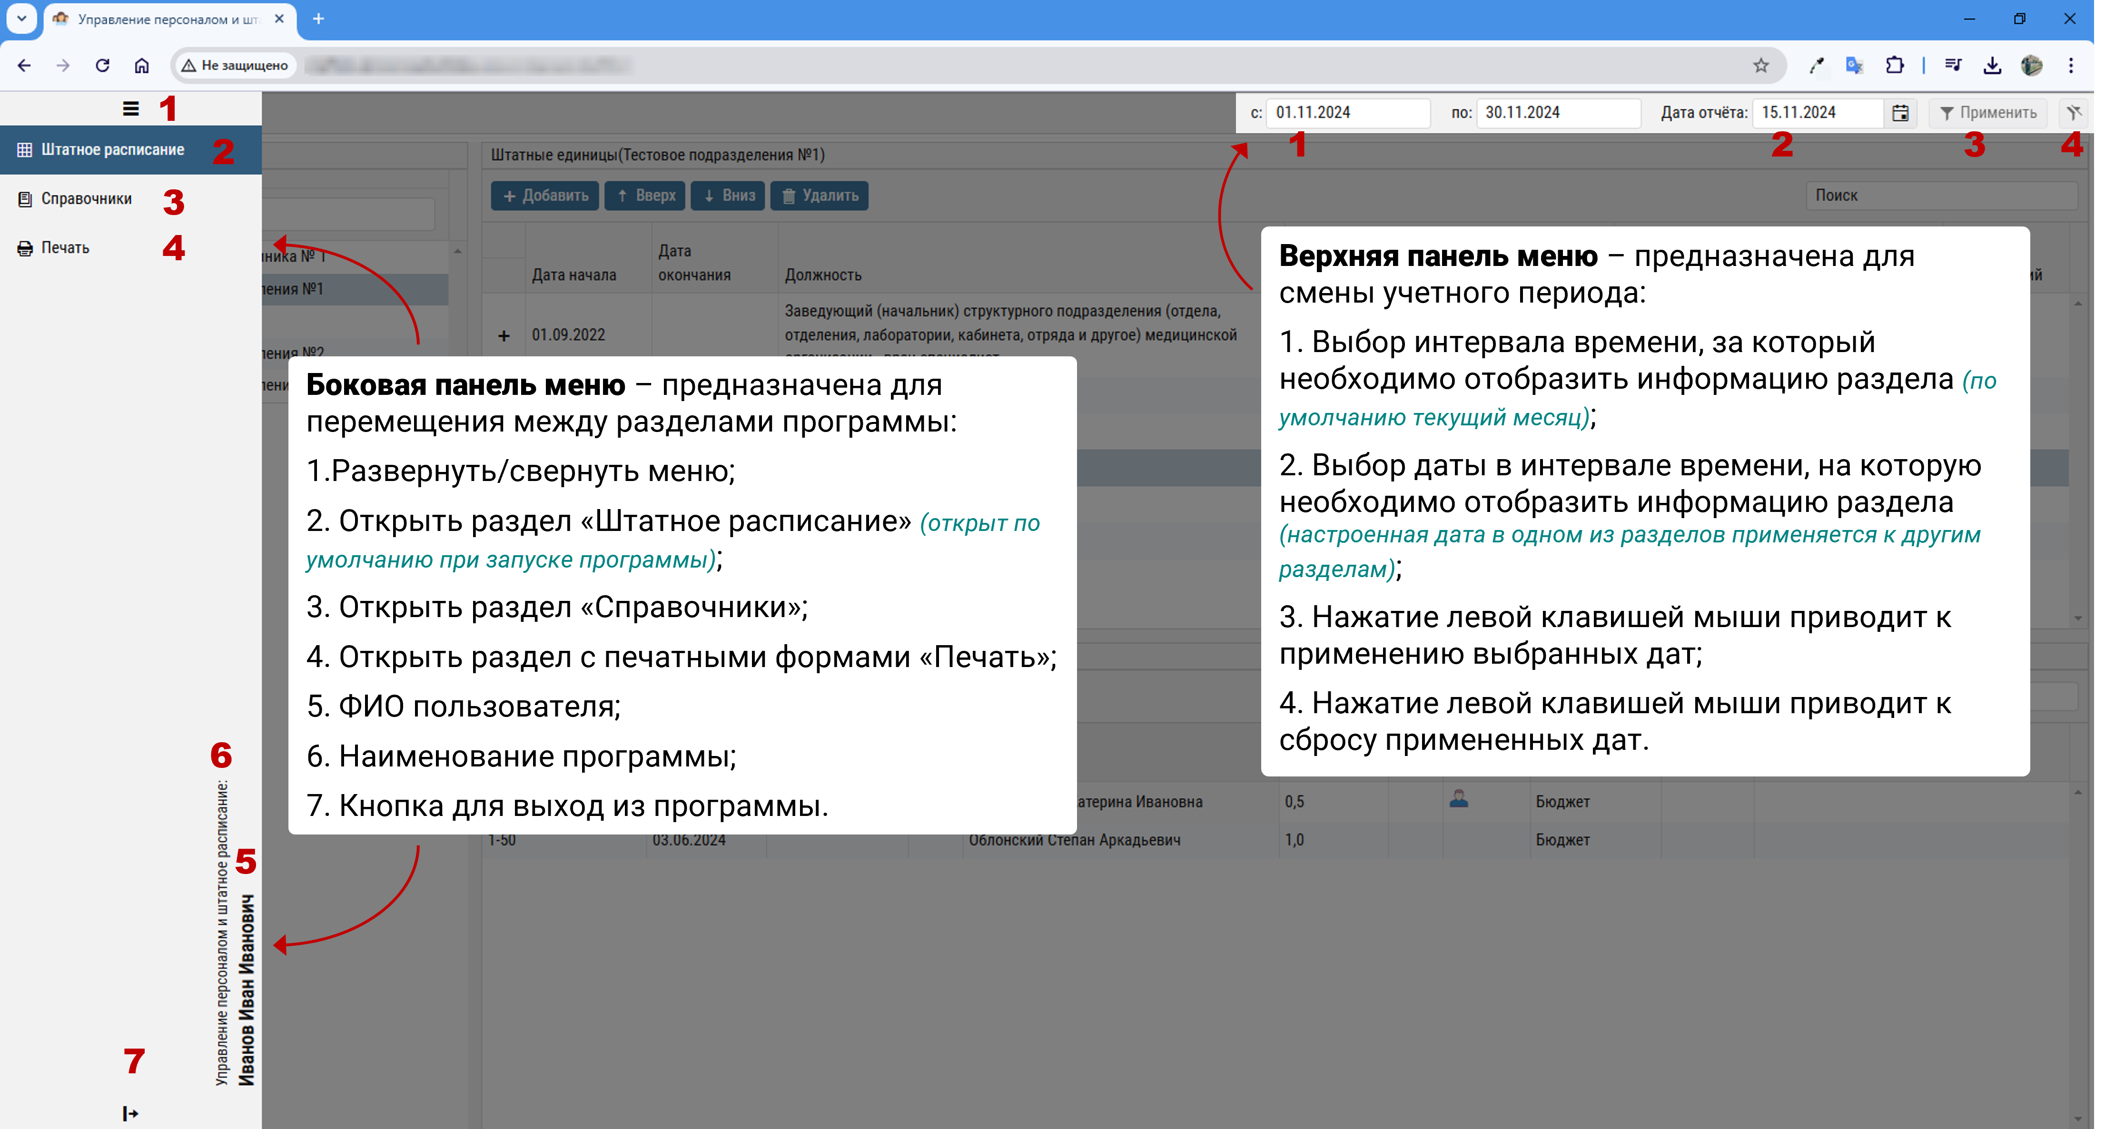Screen dimensions: 2105x1129
Task: Click scrollbar down arrow of positions table
Action: click(2077, 618)
